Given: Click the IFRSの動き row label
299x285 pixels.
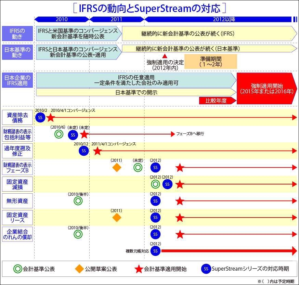Looking at the screenshot, I should pos(17,34).
